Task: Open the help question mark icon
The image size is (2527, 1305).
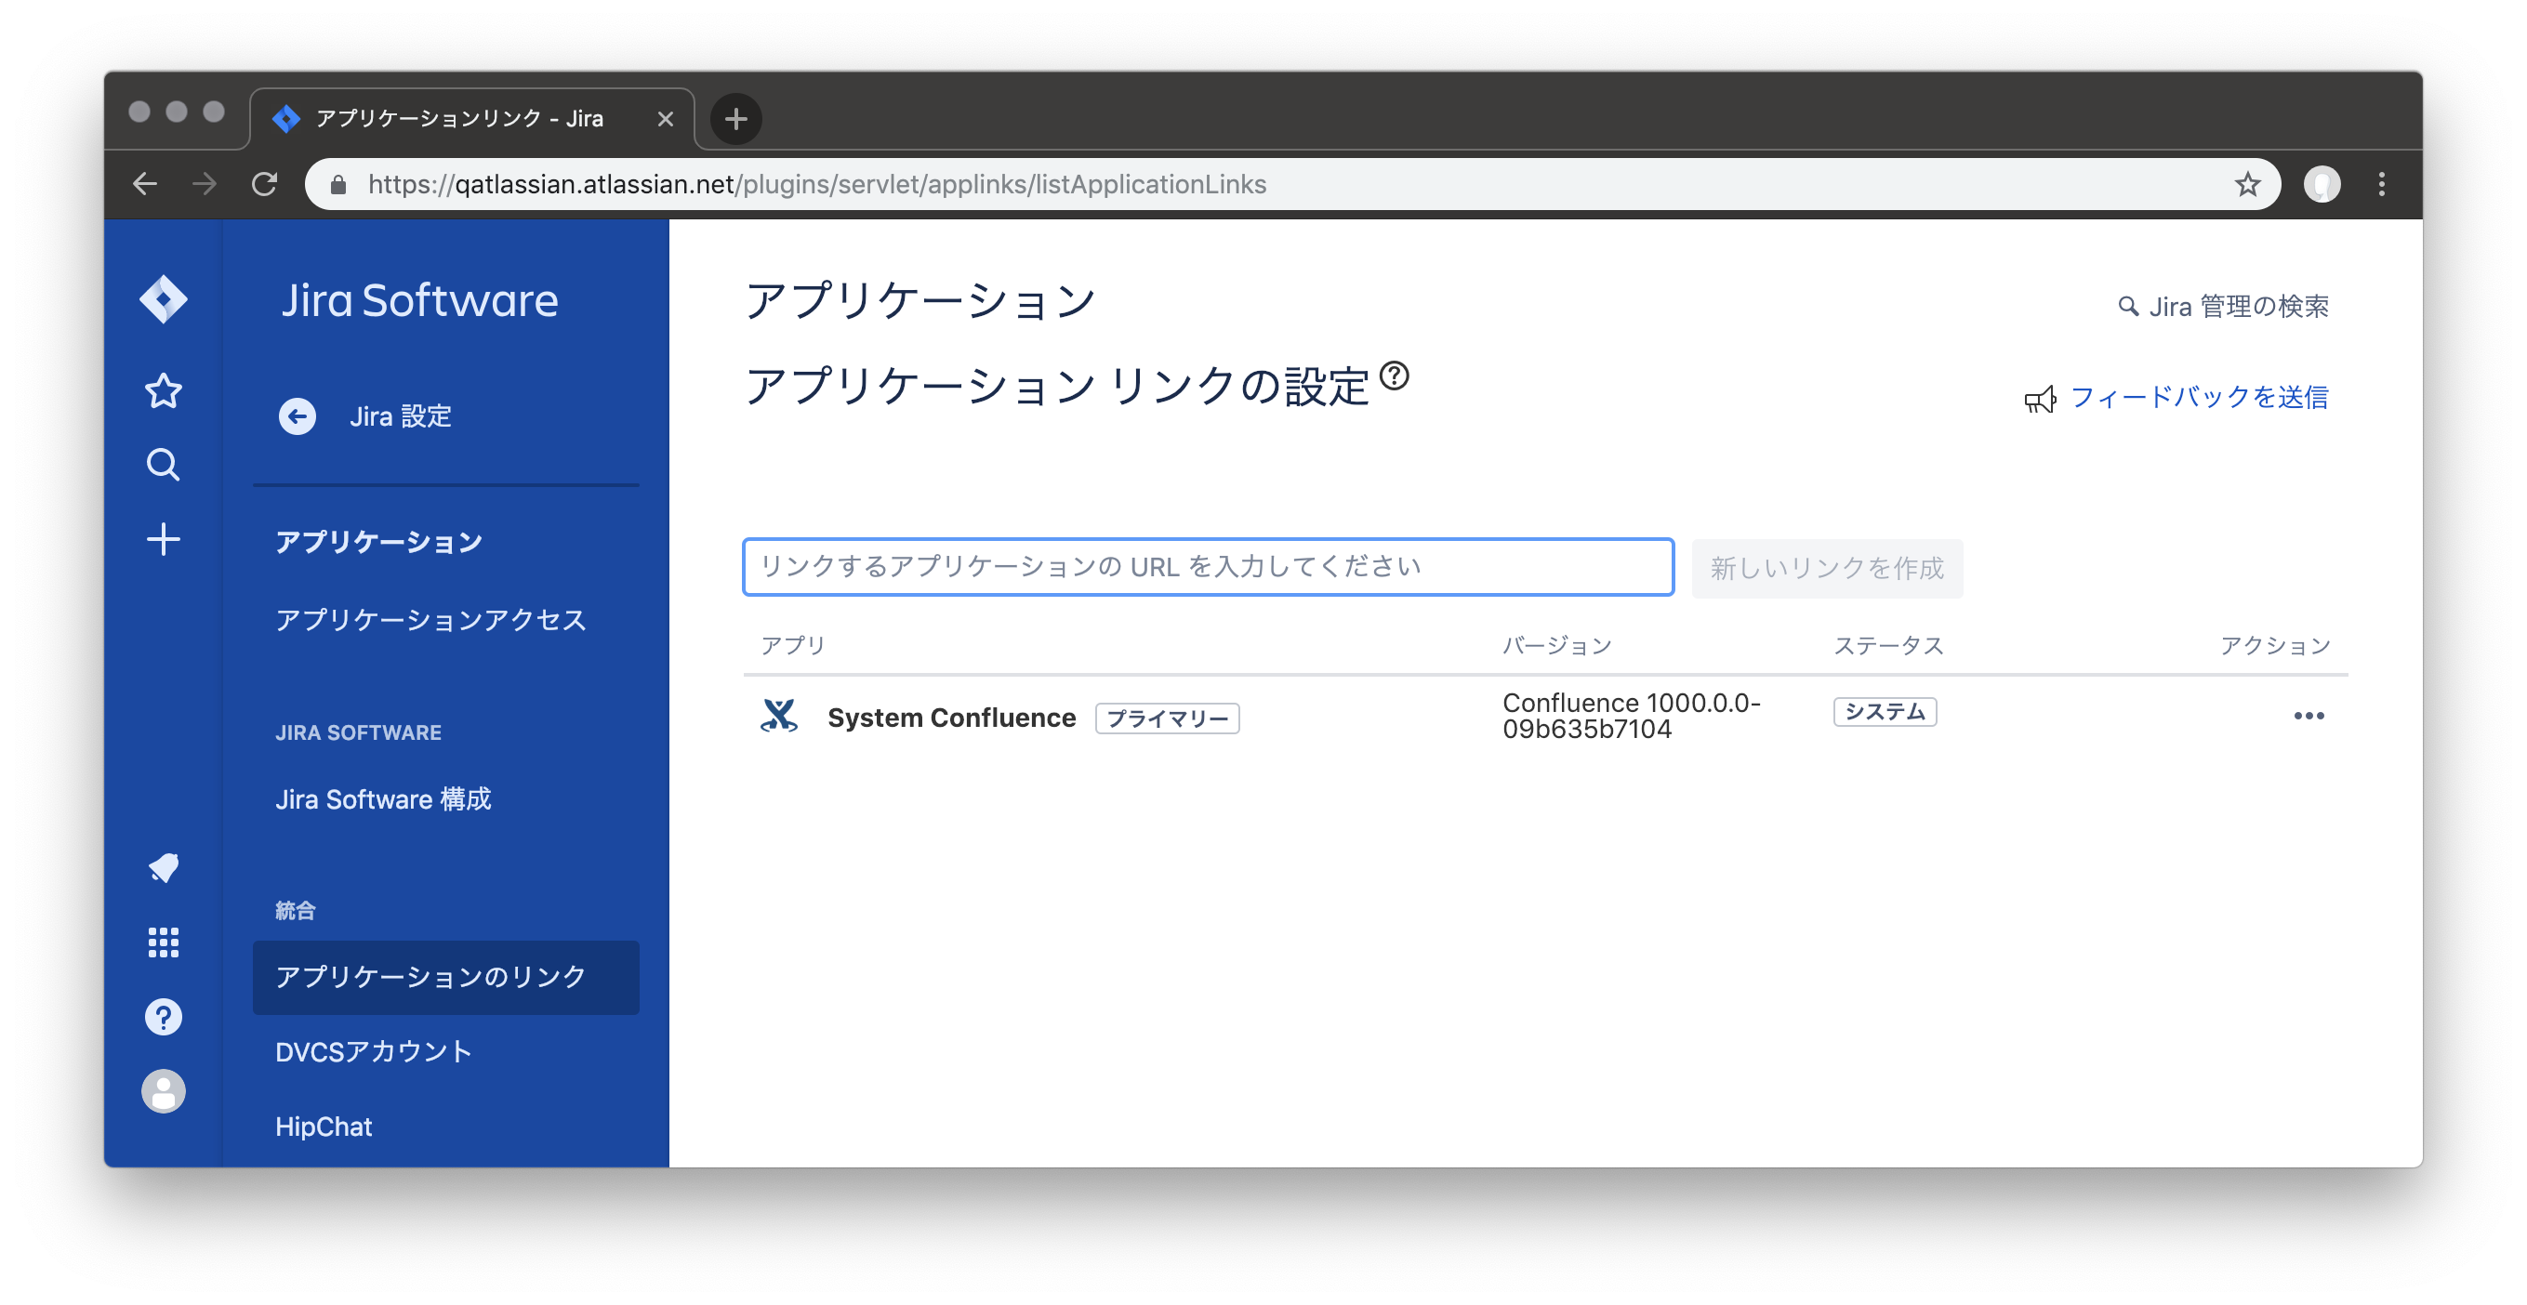Action: point(163,1017)
